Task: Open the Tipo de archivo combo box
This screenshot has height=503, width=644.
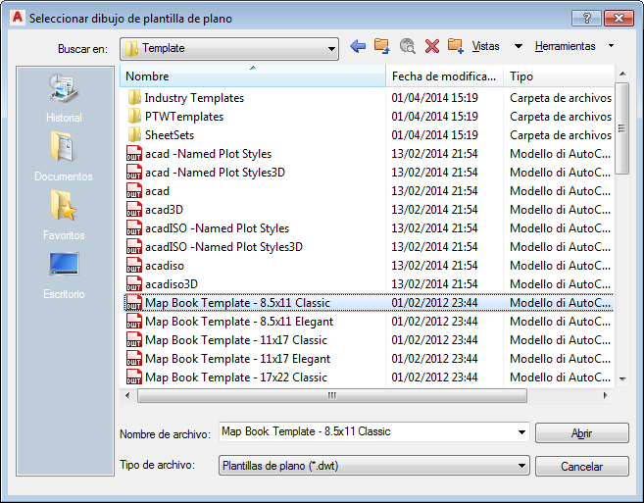Action: coord(374,466)
